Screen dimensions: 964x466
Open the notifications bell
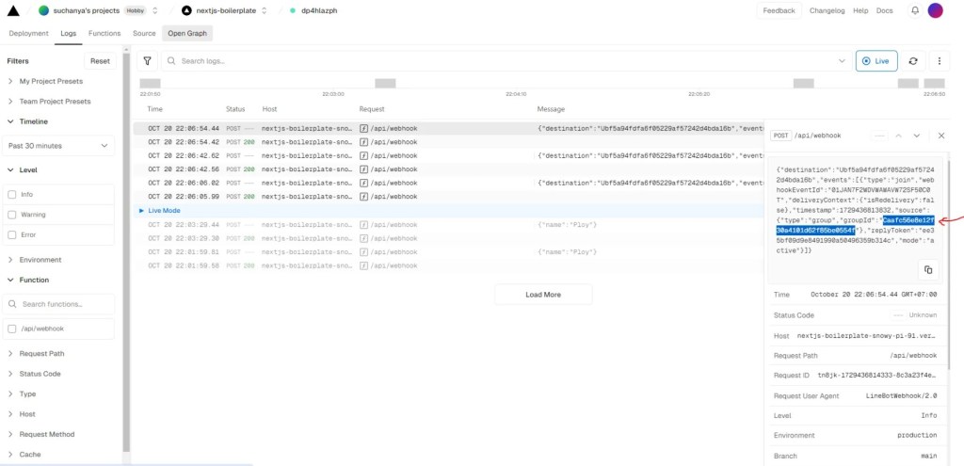pyautogui.click(x=914, y=10)
